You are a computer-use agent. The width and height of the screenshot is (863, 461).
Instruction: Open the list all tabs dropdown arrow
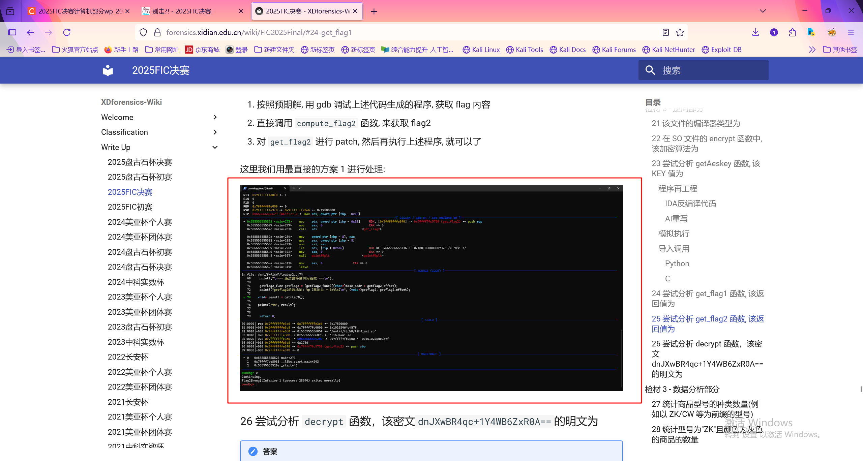click(x=763, y=11)
